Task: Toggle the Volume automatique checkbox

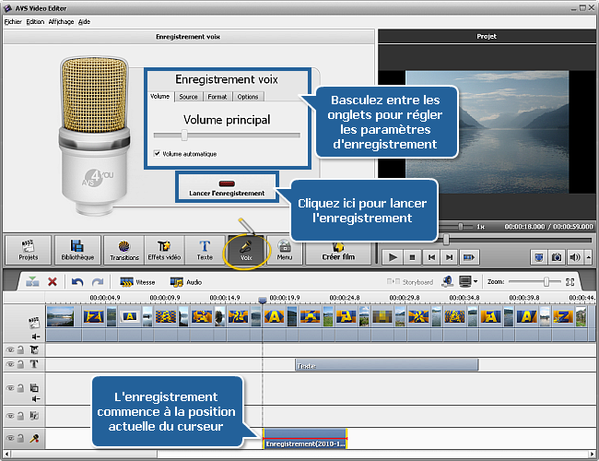Action: click(157, 154)
